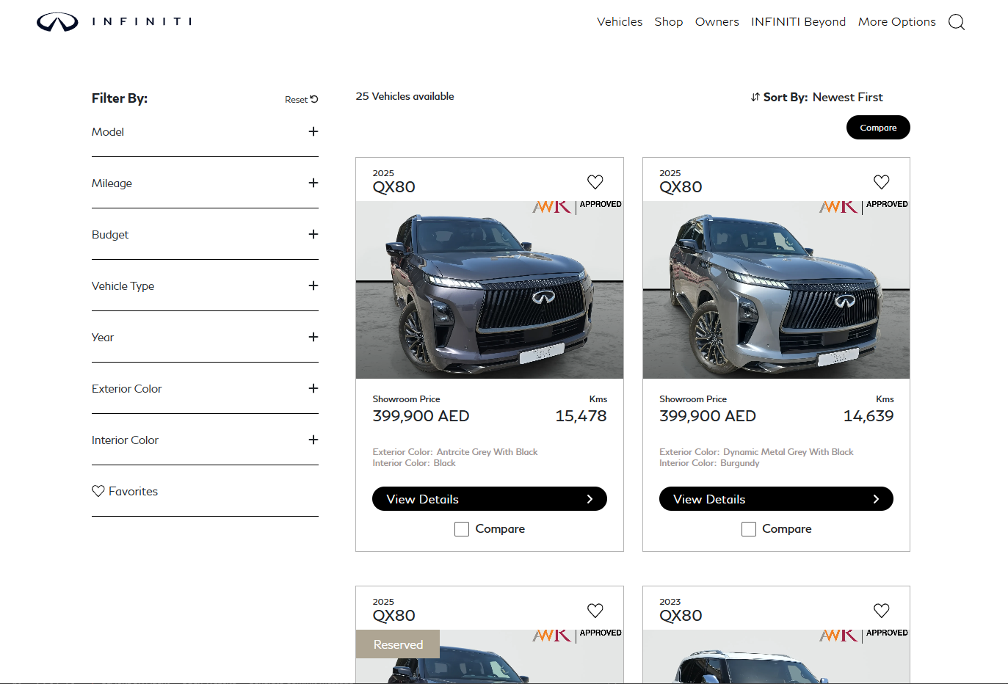1008x684 pixels.
Task: Favorite the Antrcite Grey 2025 QX80
Action: [595, 181]
